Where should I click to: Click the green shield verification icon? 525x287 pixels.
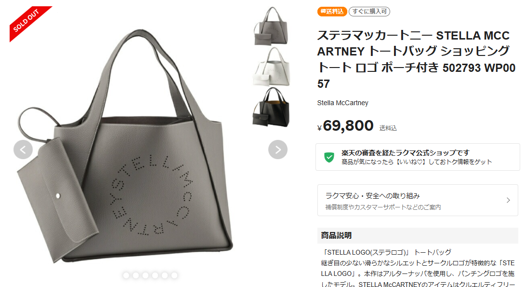click(x=329, y=157)
